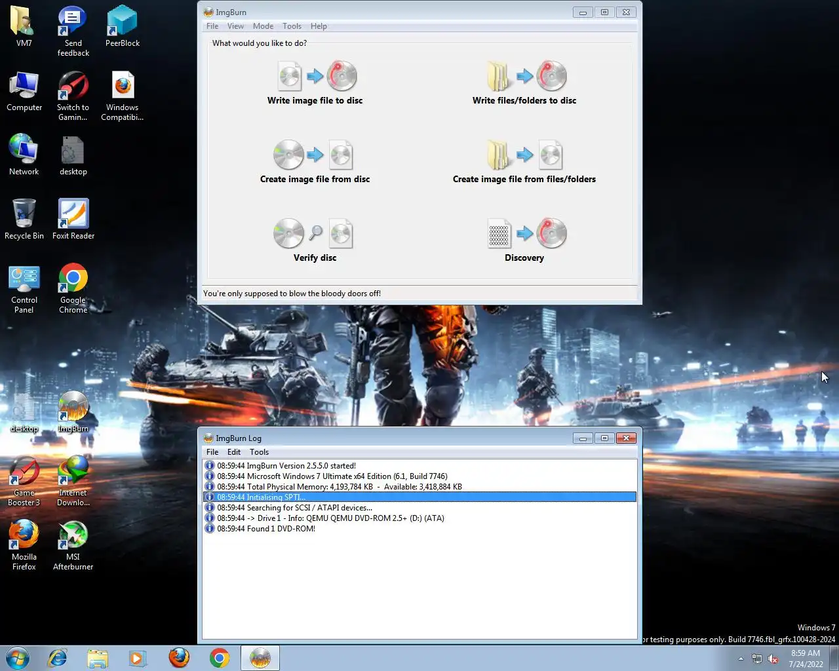Select the Mozilla Firefox desktop shortcut
This screenshot has width=839, height=671.
pyautogui.click(x=24, y=545)
